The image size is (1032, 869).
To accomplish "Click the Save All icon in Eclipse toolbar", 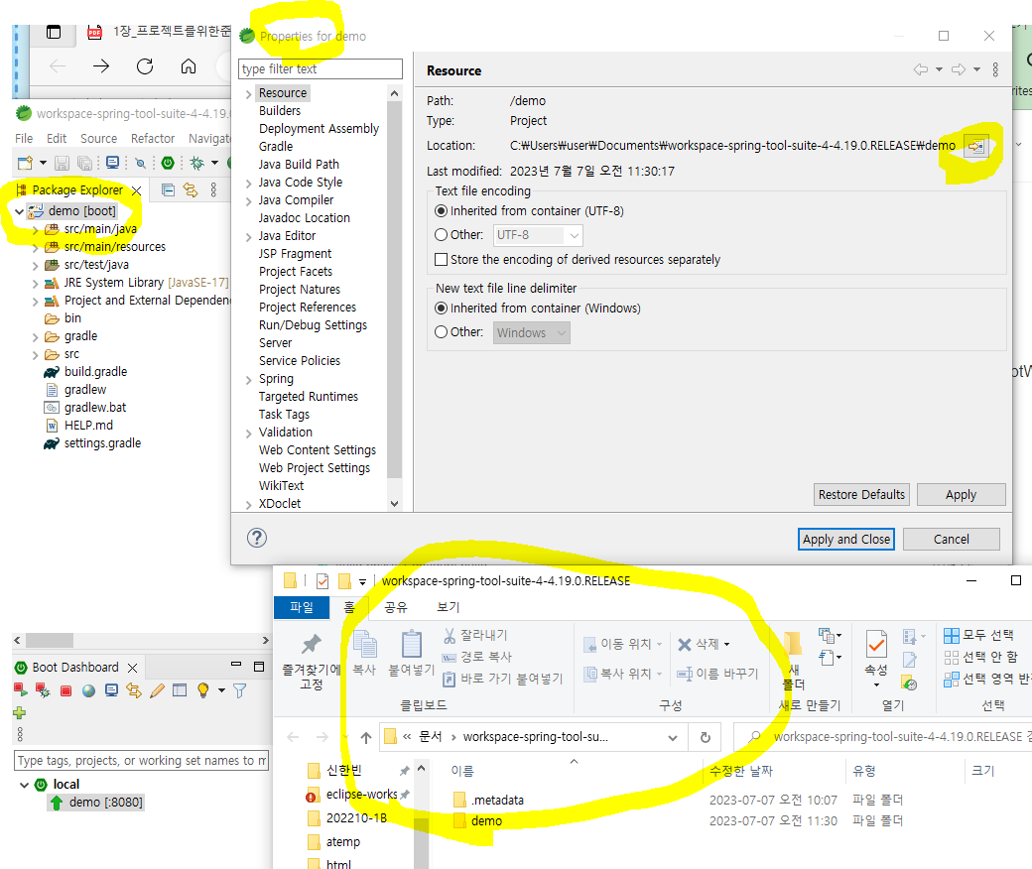I will pyautogui.click(x=85, y=163).
